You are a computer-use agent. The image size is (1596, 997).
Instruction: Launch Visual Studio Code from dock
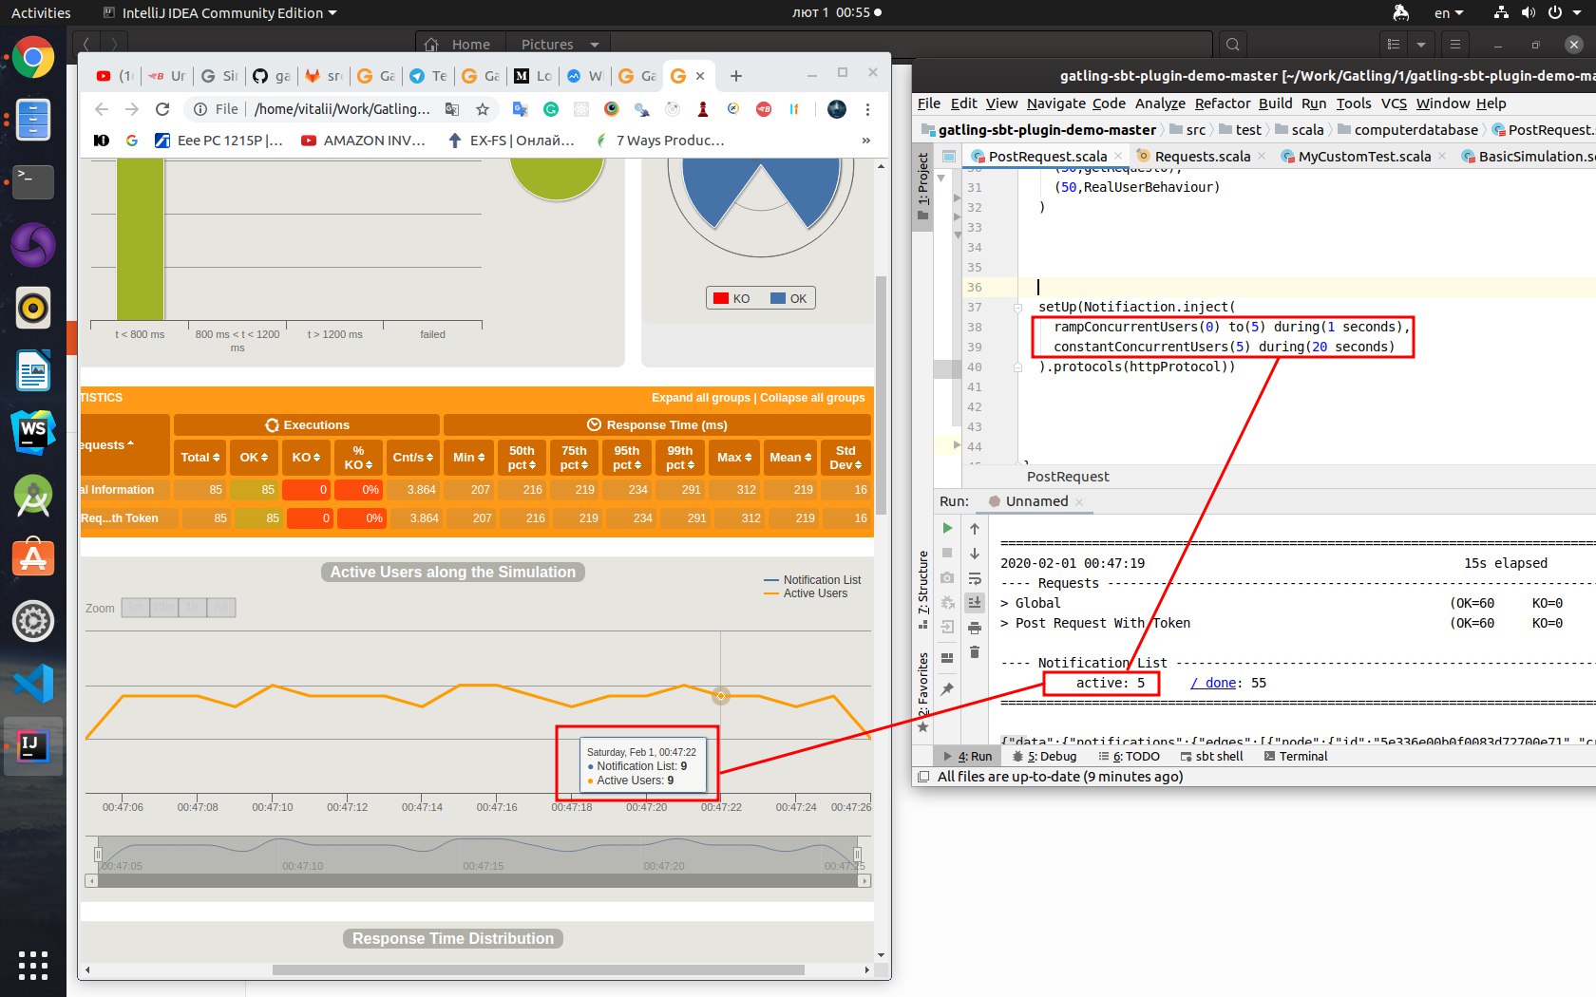point(32,684)
